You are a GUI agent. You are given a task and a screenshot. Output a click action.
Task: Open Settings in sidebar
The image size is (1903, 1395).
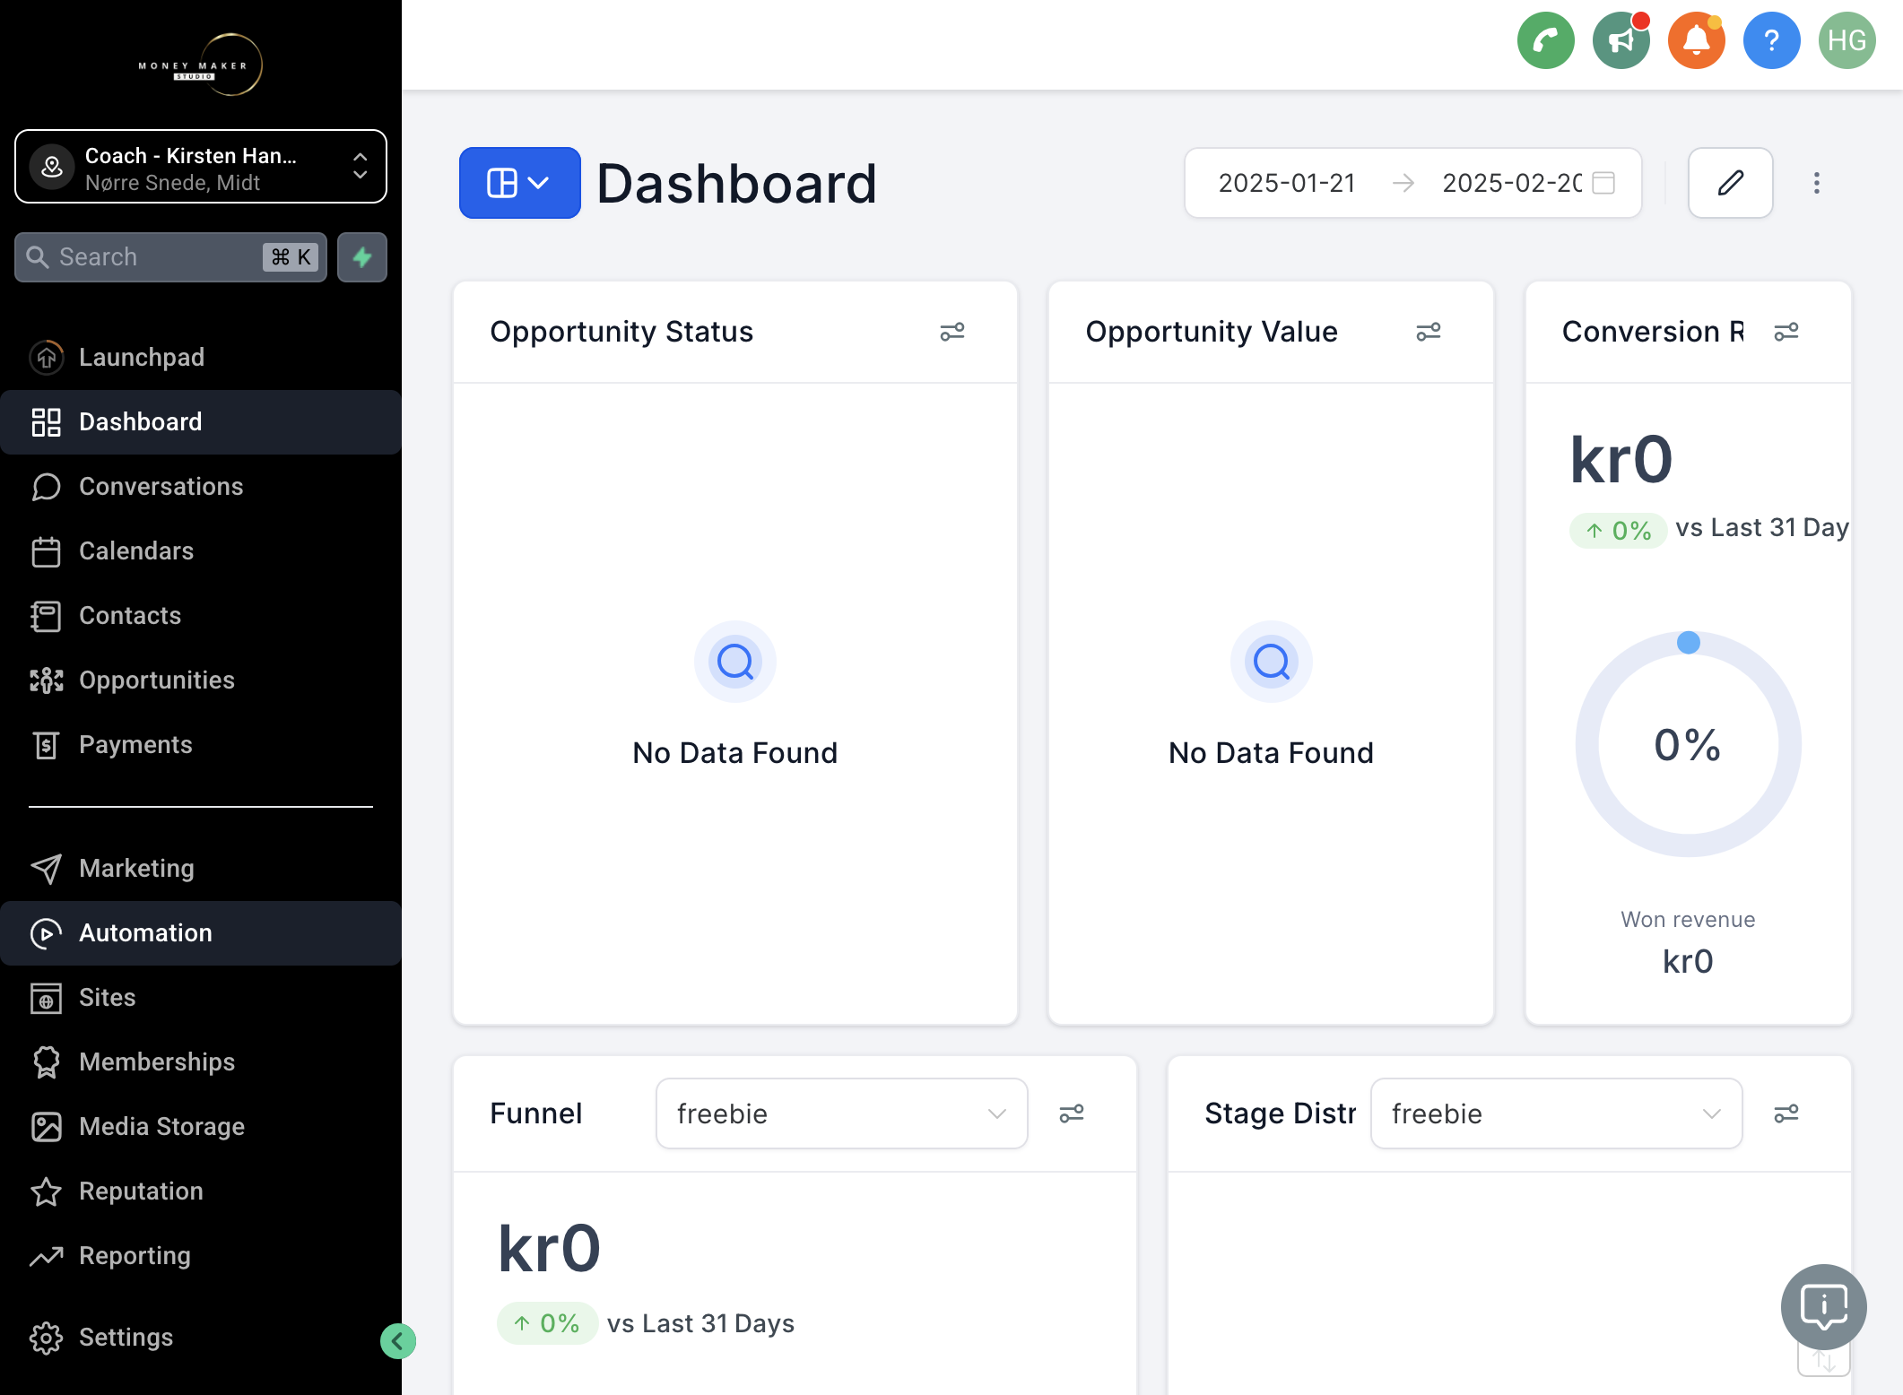(x=201, y=1337)
